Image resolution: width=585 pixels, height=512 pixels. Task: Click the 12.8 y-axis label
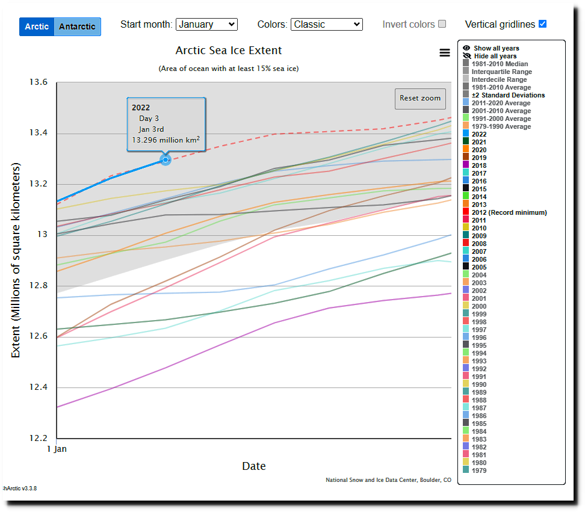point(39,285)
